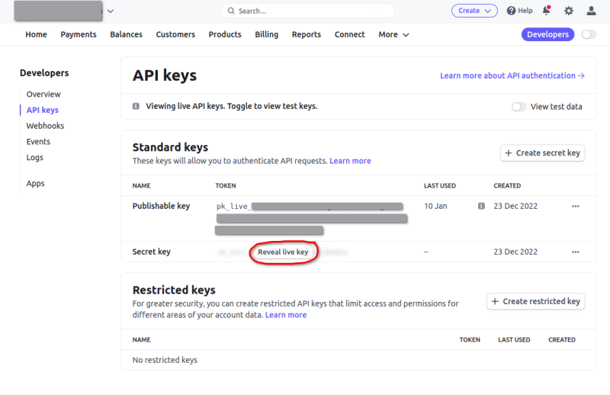Click Create secret key button
This screenshot has width=610, height=395.
click(541, 153)
